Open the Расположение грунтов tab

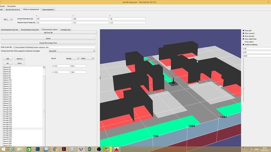(x=9, y=30)
